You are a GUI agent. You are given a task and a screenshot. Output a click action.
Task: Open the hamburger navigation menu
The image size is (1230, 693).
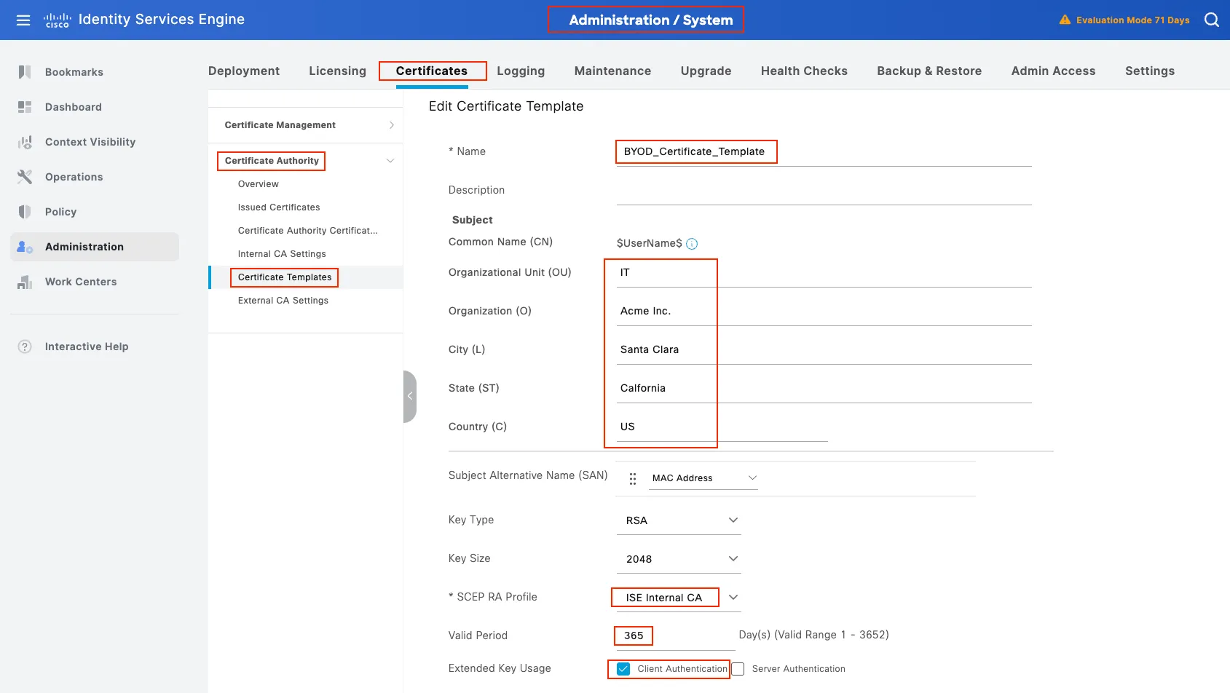tap(23, 20)
